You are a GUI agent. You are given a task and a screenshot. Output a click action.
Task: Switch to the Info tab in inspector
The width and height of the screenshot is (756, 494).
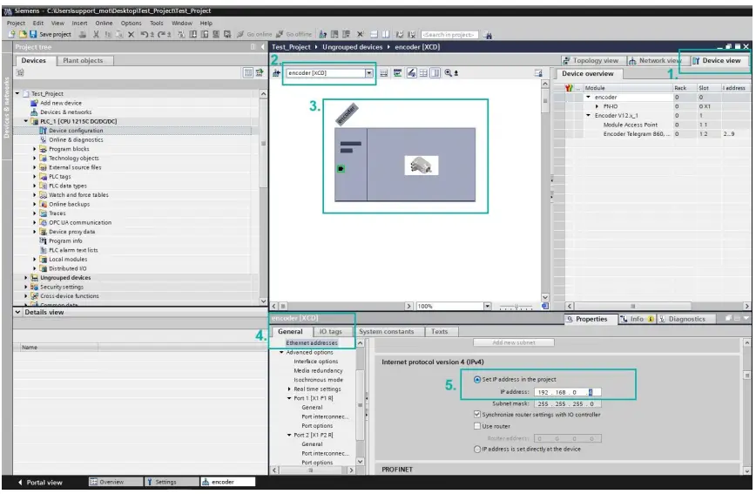tap(637, 319)
